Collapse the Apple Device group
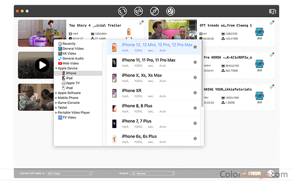 pyautogui.click(x=56, y=68)
